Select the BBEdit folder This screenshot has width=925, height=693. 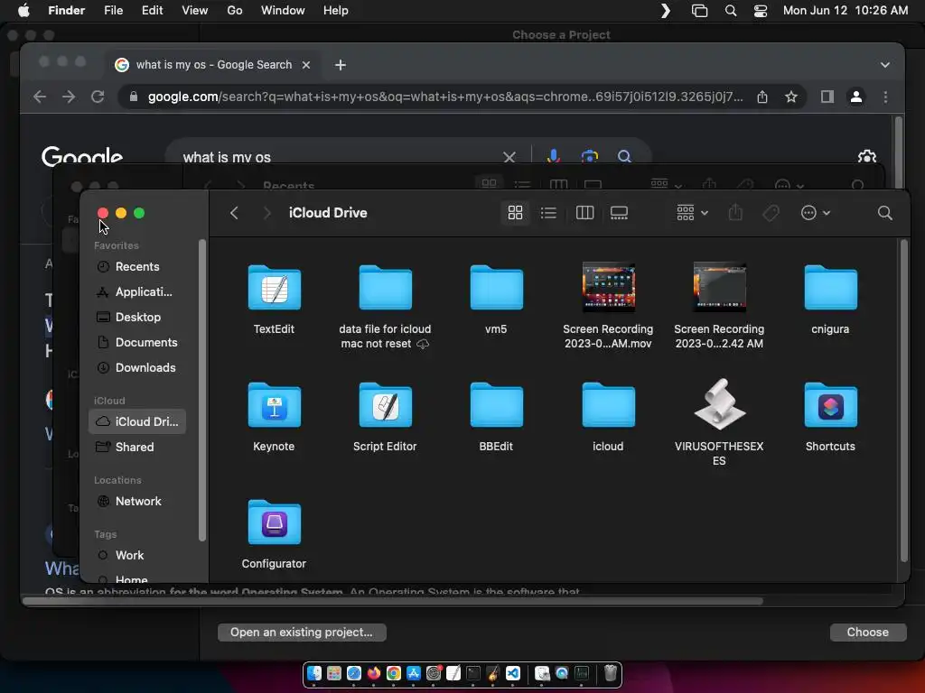[496, 405]
